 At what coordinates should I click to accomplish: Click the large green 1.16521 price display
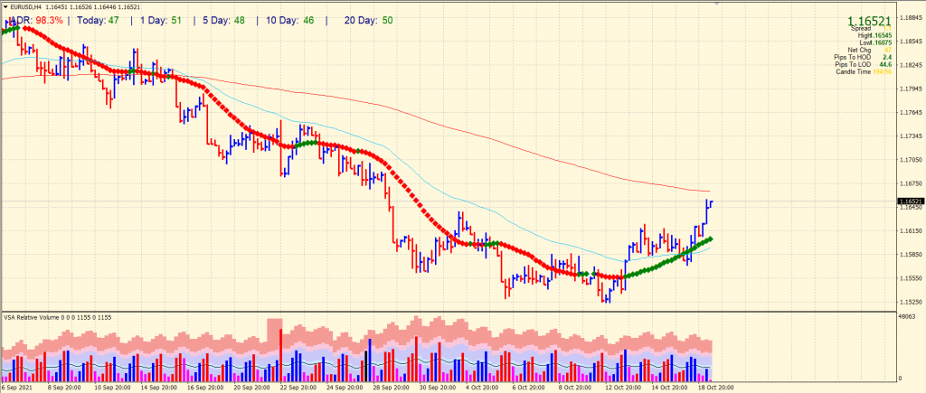pyautogui.click(x=869, y=20)
